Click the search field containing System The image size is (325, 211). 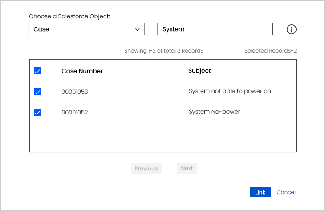[x=215, y=29]
